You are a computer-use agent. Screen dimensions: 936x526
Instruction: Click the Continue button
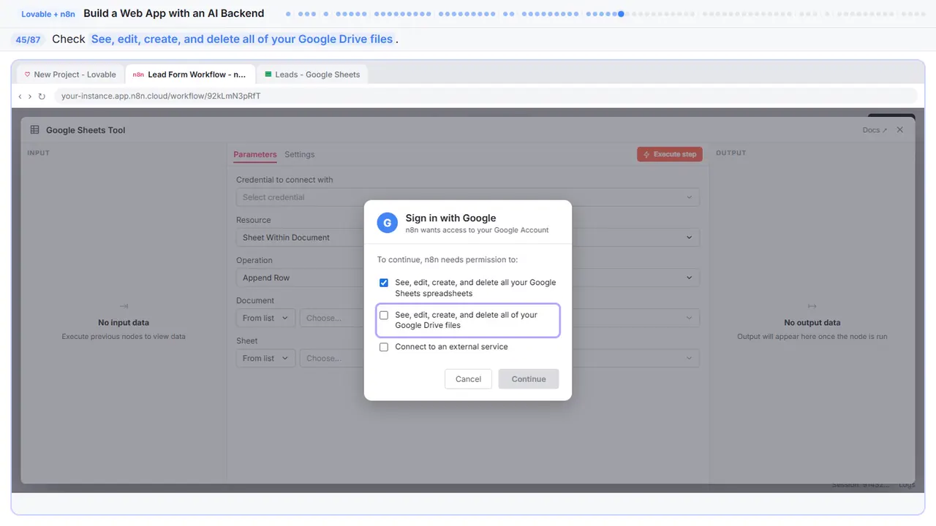(x=529, y=379)
